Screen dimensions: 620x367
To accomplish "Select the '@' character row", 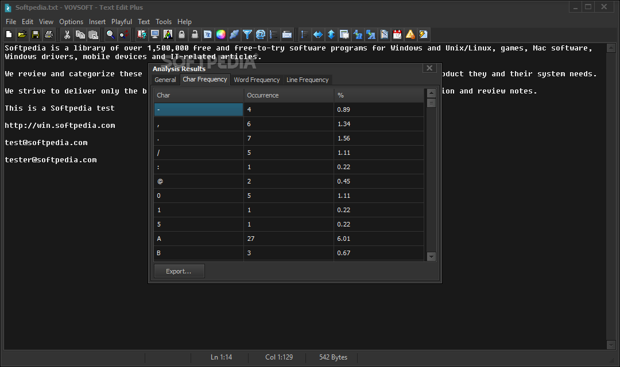I will (x=289, y=181).
